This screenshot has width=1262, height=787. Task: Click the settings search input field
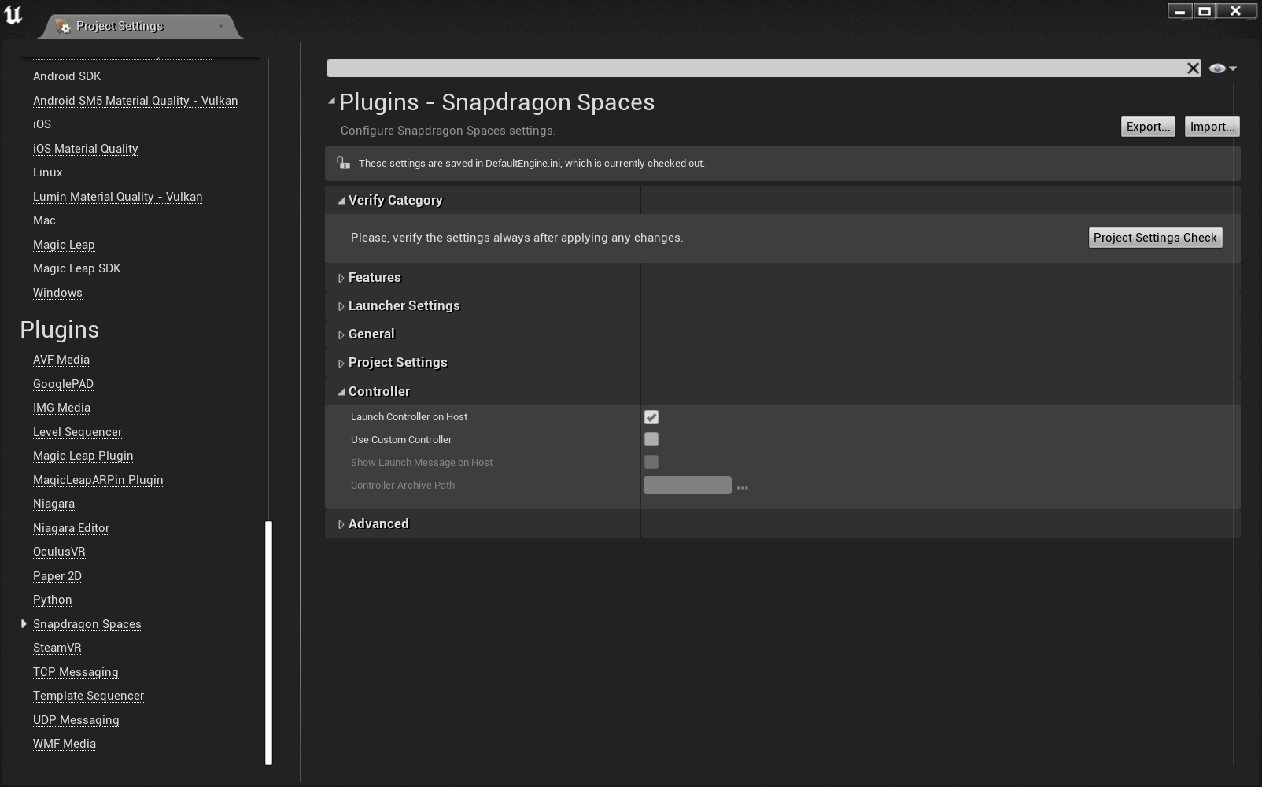755,68
